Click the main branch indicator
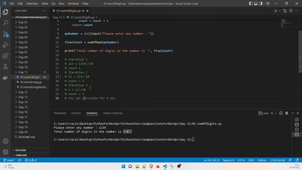The image size is (302, 170). tap(9, 160)
